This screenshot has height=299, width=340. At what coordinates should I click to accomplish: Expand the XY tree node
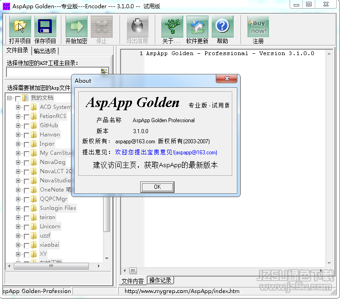coord(18,254)
